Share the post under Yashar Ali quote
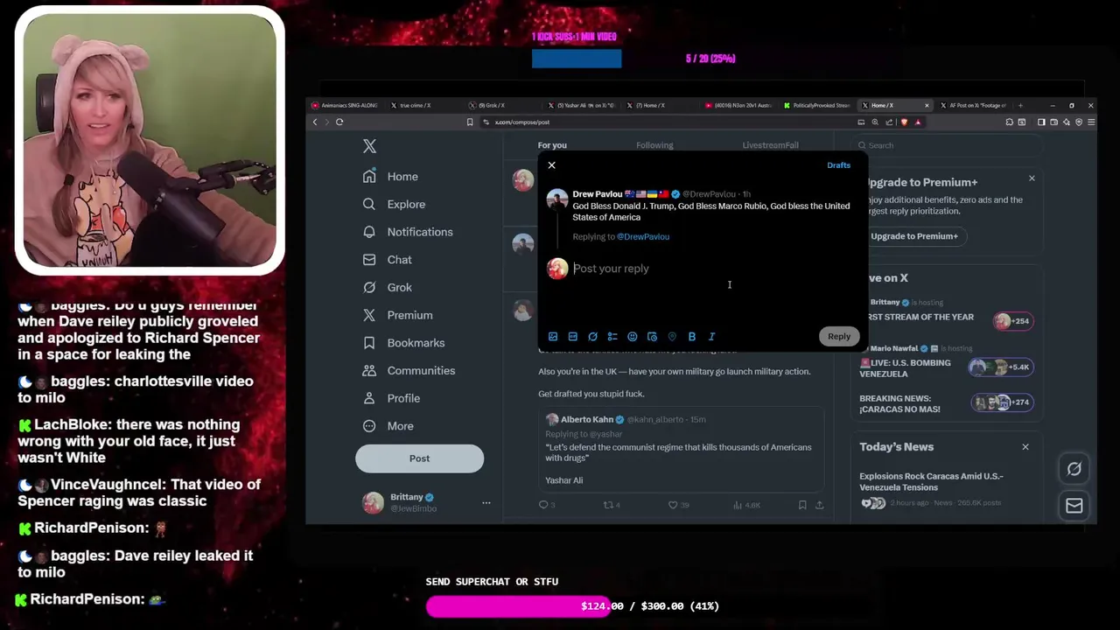This screenshot has height=630, width=1120. 819,505
